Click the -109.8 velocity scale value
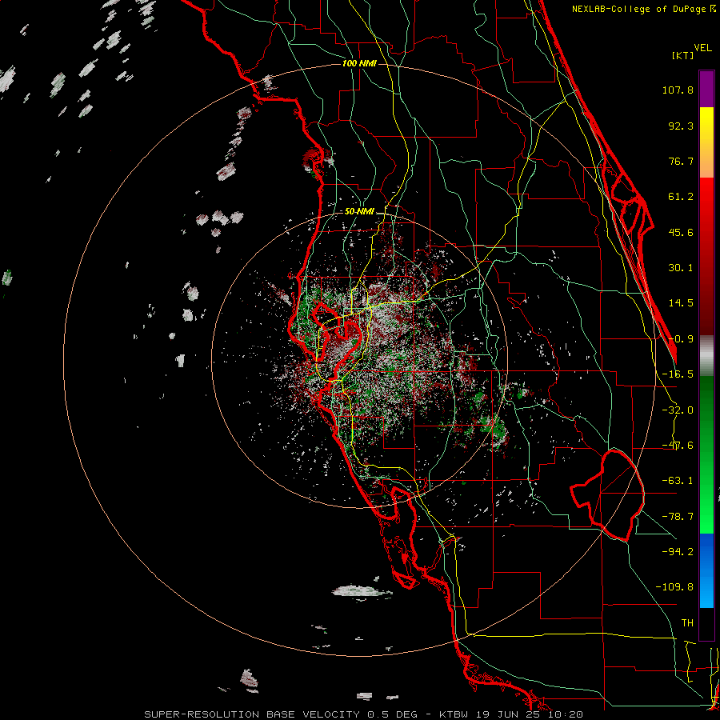This screenshot has height=720, width=720. click(674, 587)
